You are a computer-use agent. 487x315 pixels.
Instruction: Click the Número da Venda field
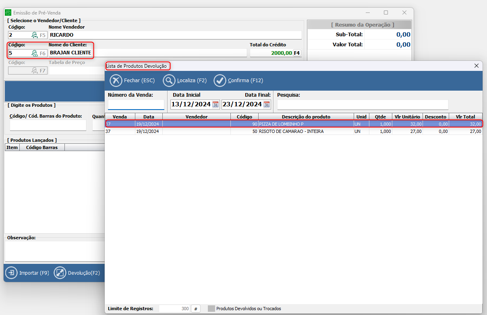click(x=136, y=105)
